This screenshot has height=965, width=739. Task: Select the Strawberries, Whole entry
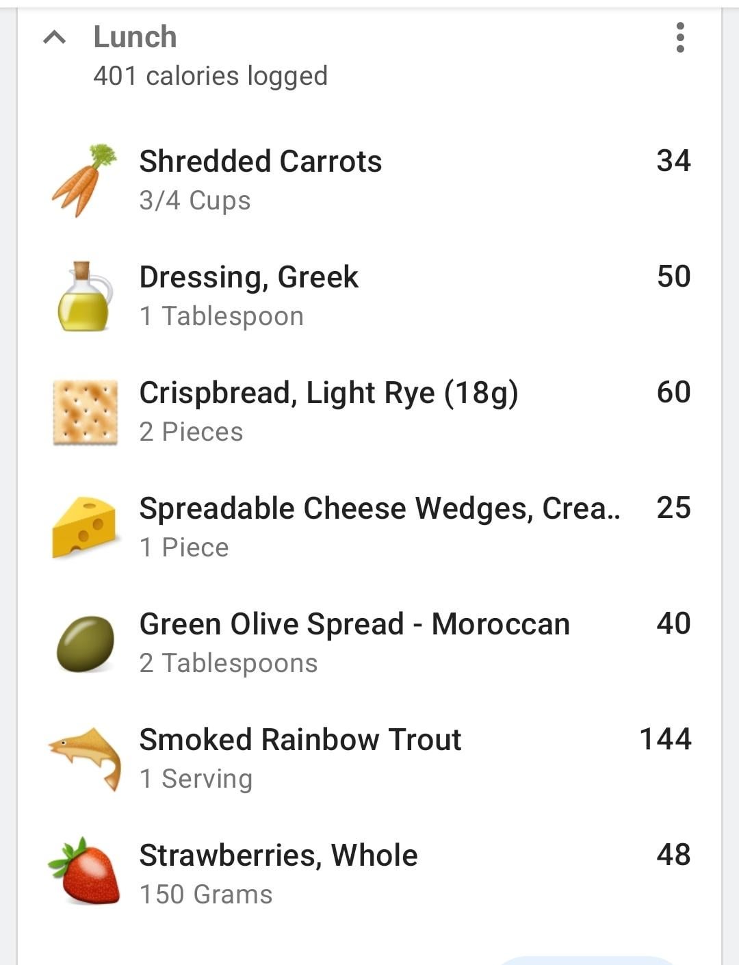278,855
